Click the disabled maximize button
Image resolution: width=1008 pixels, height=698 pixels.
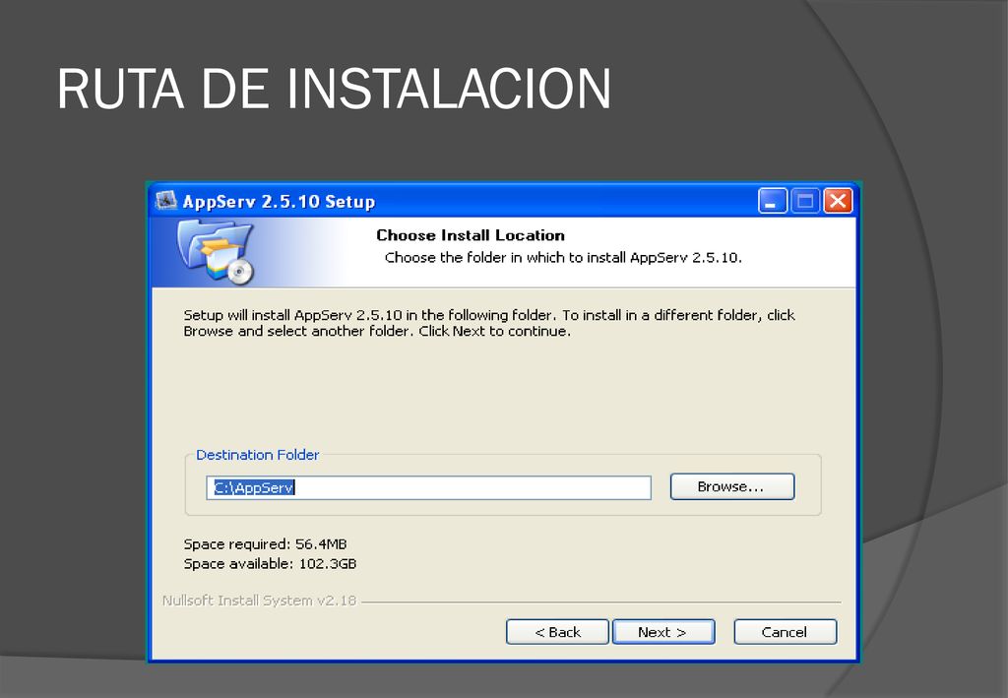click(x=805, y=201)
